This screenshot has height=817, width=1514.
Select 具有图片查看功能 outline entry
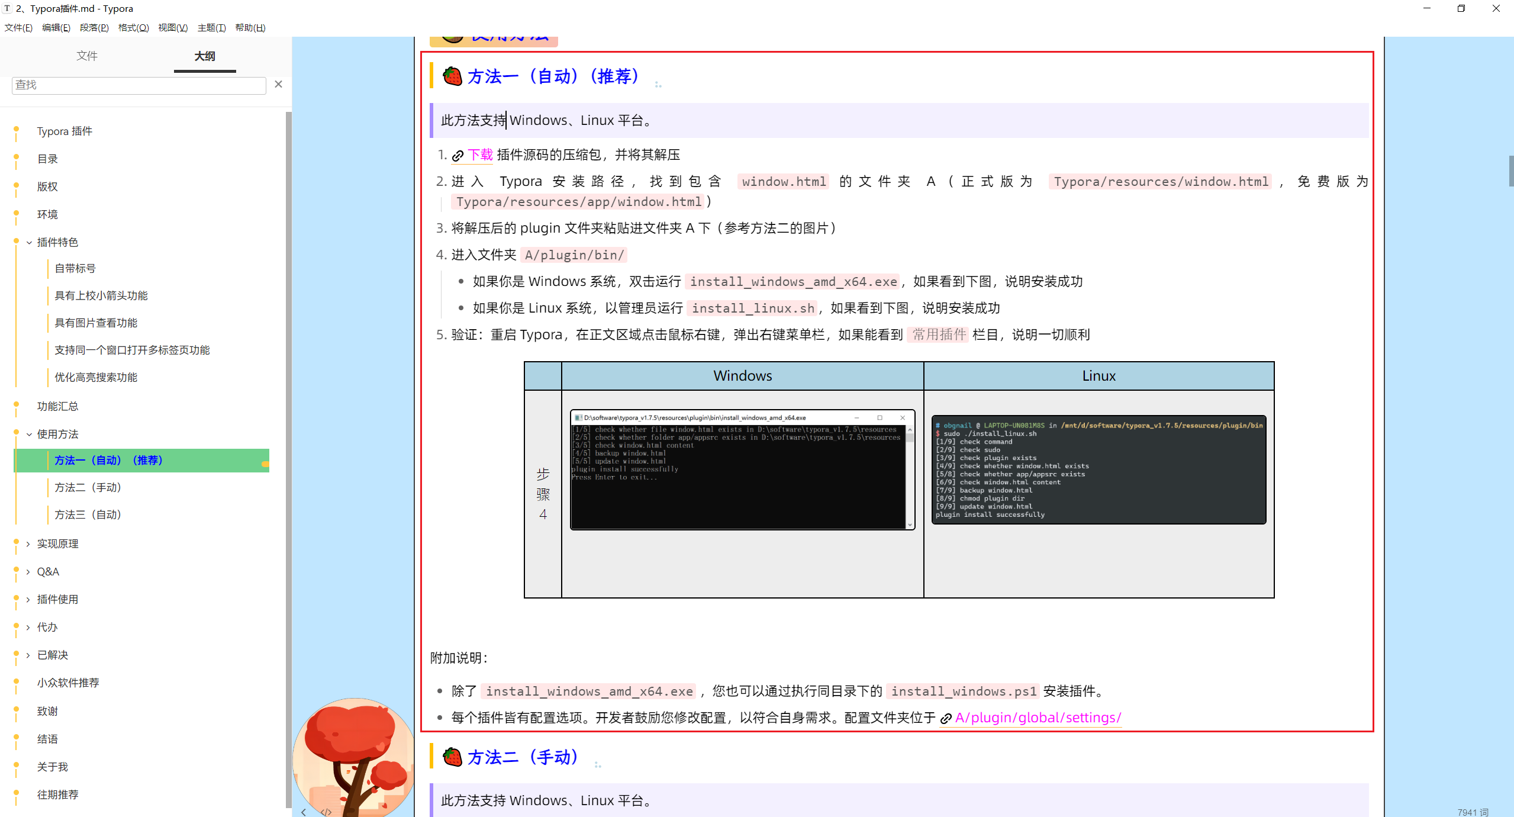click(x=96, y=323)
